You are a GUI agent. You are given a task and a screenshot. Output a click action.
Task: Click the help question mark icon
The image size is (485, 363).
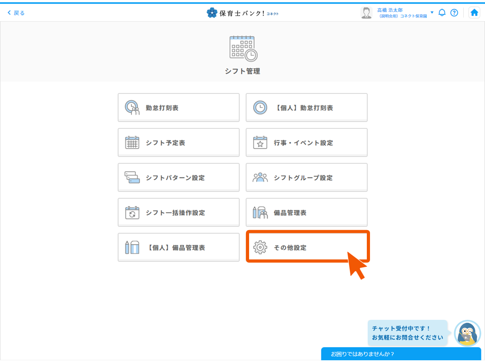tap(454, 13)
